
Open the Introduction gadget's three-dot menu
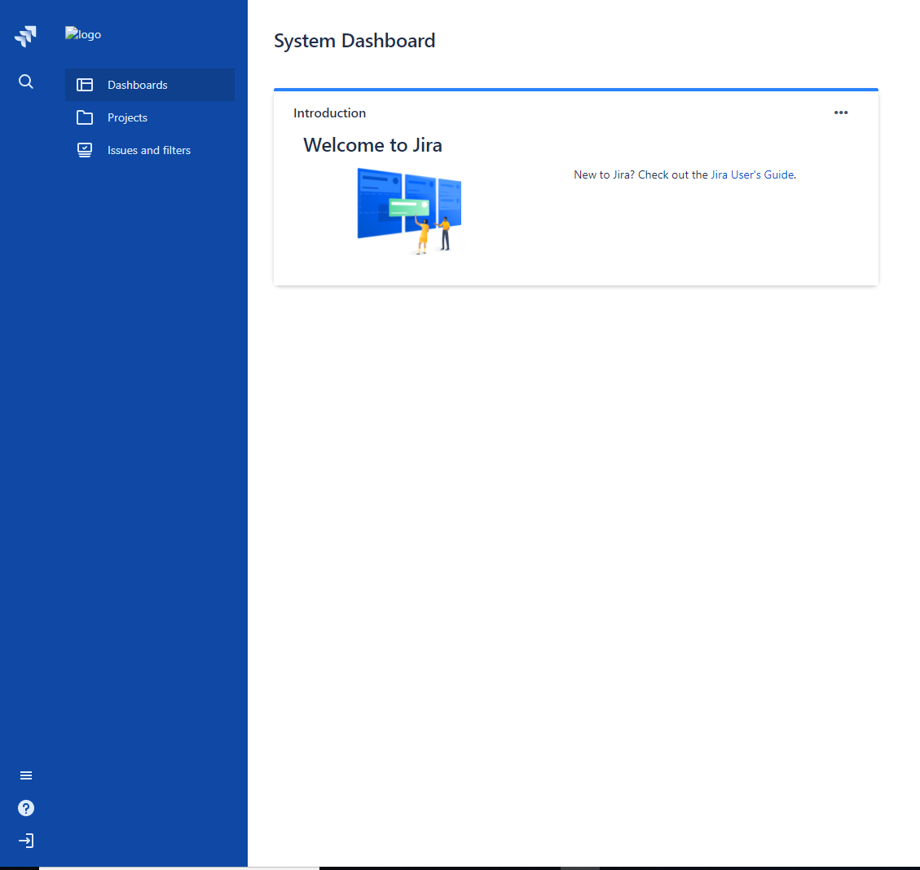coord(841,113)
